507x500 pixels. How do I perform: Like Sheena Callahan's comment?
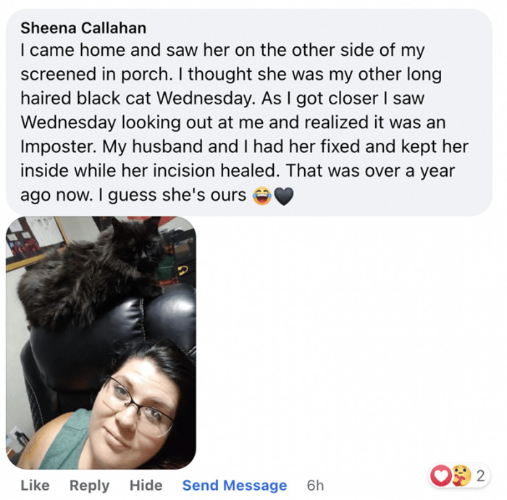[35, 486]
